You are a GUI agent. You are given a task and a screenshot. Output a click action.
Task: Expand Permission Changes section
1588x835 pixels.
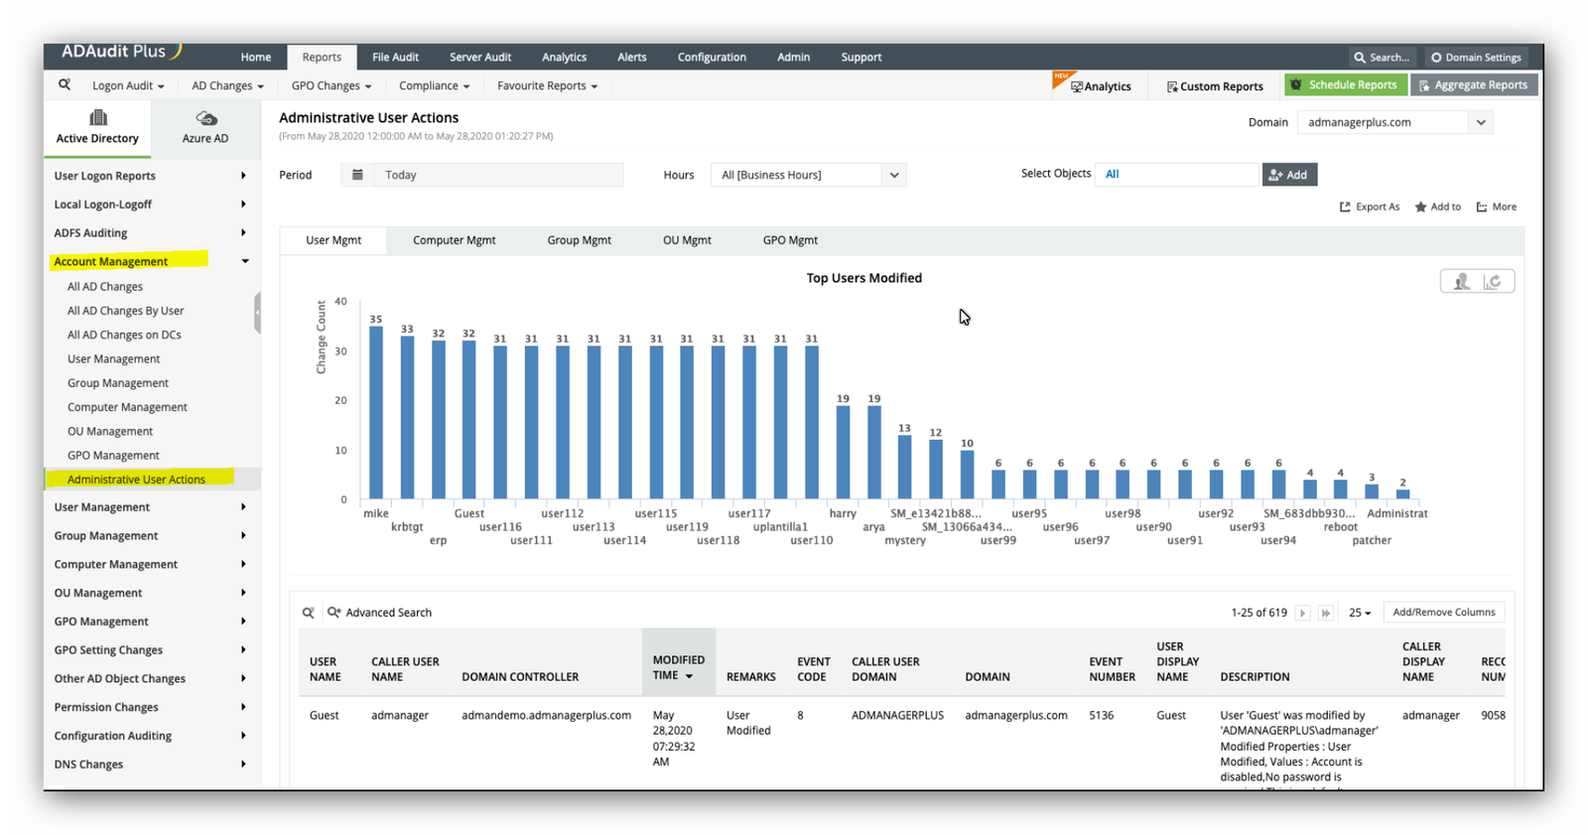click(x=151, y=708)
